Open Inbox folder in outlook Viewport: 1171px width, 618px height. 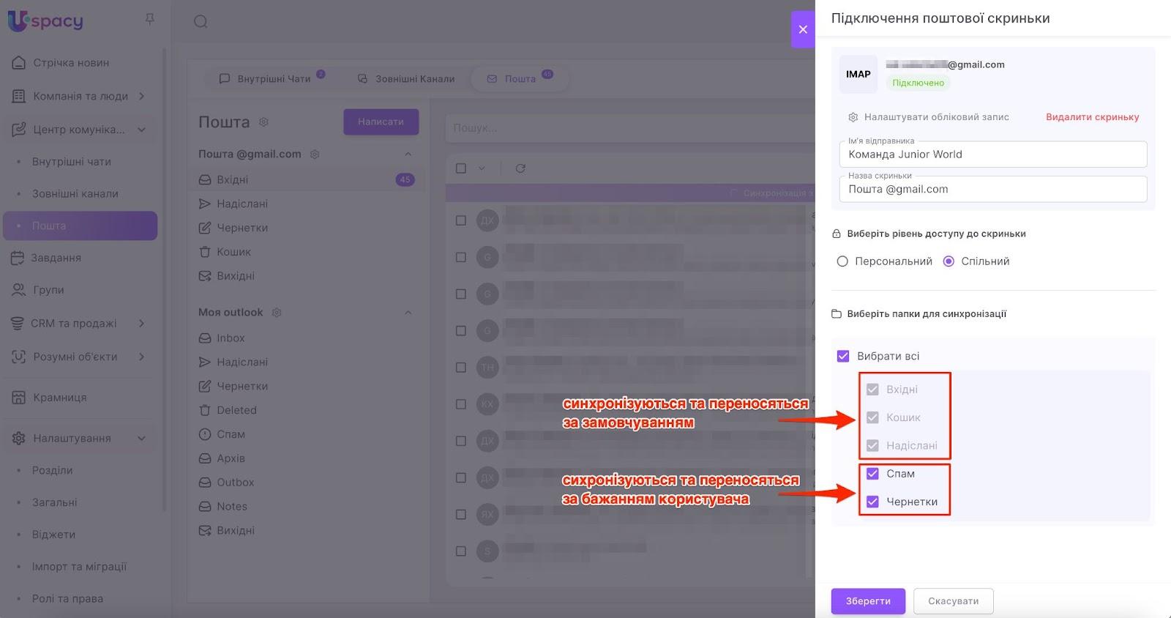(231, 338)
